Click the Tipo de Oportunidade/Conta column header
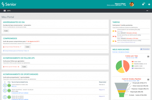 click(x=20, y=82)
